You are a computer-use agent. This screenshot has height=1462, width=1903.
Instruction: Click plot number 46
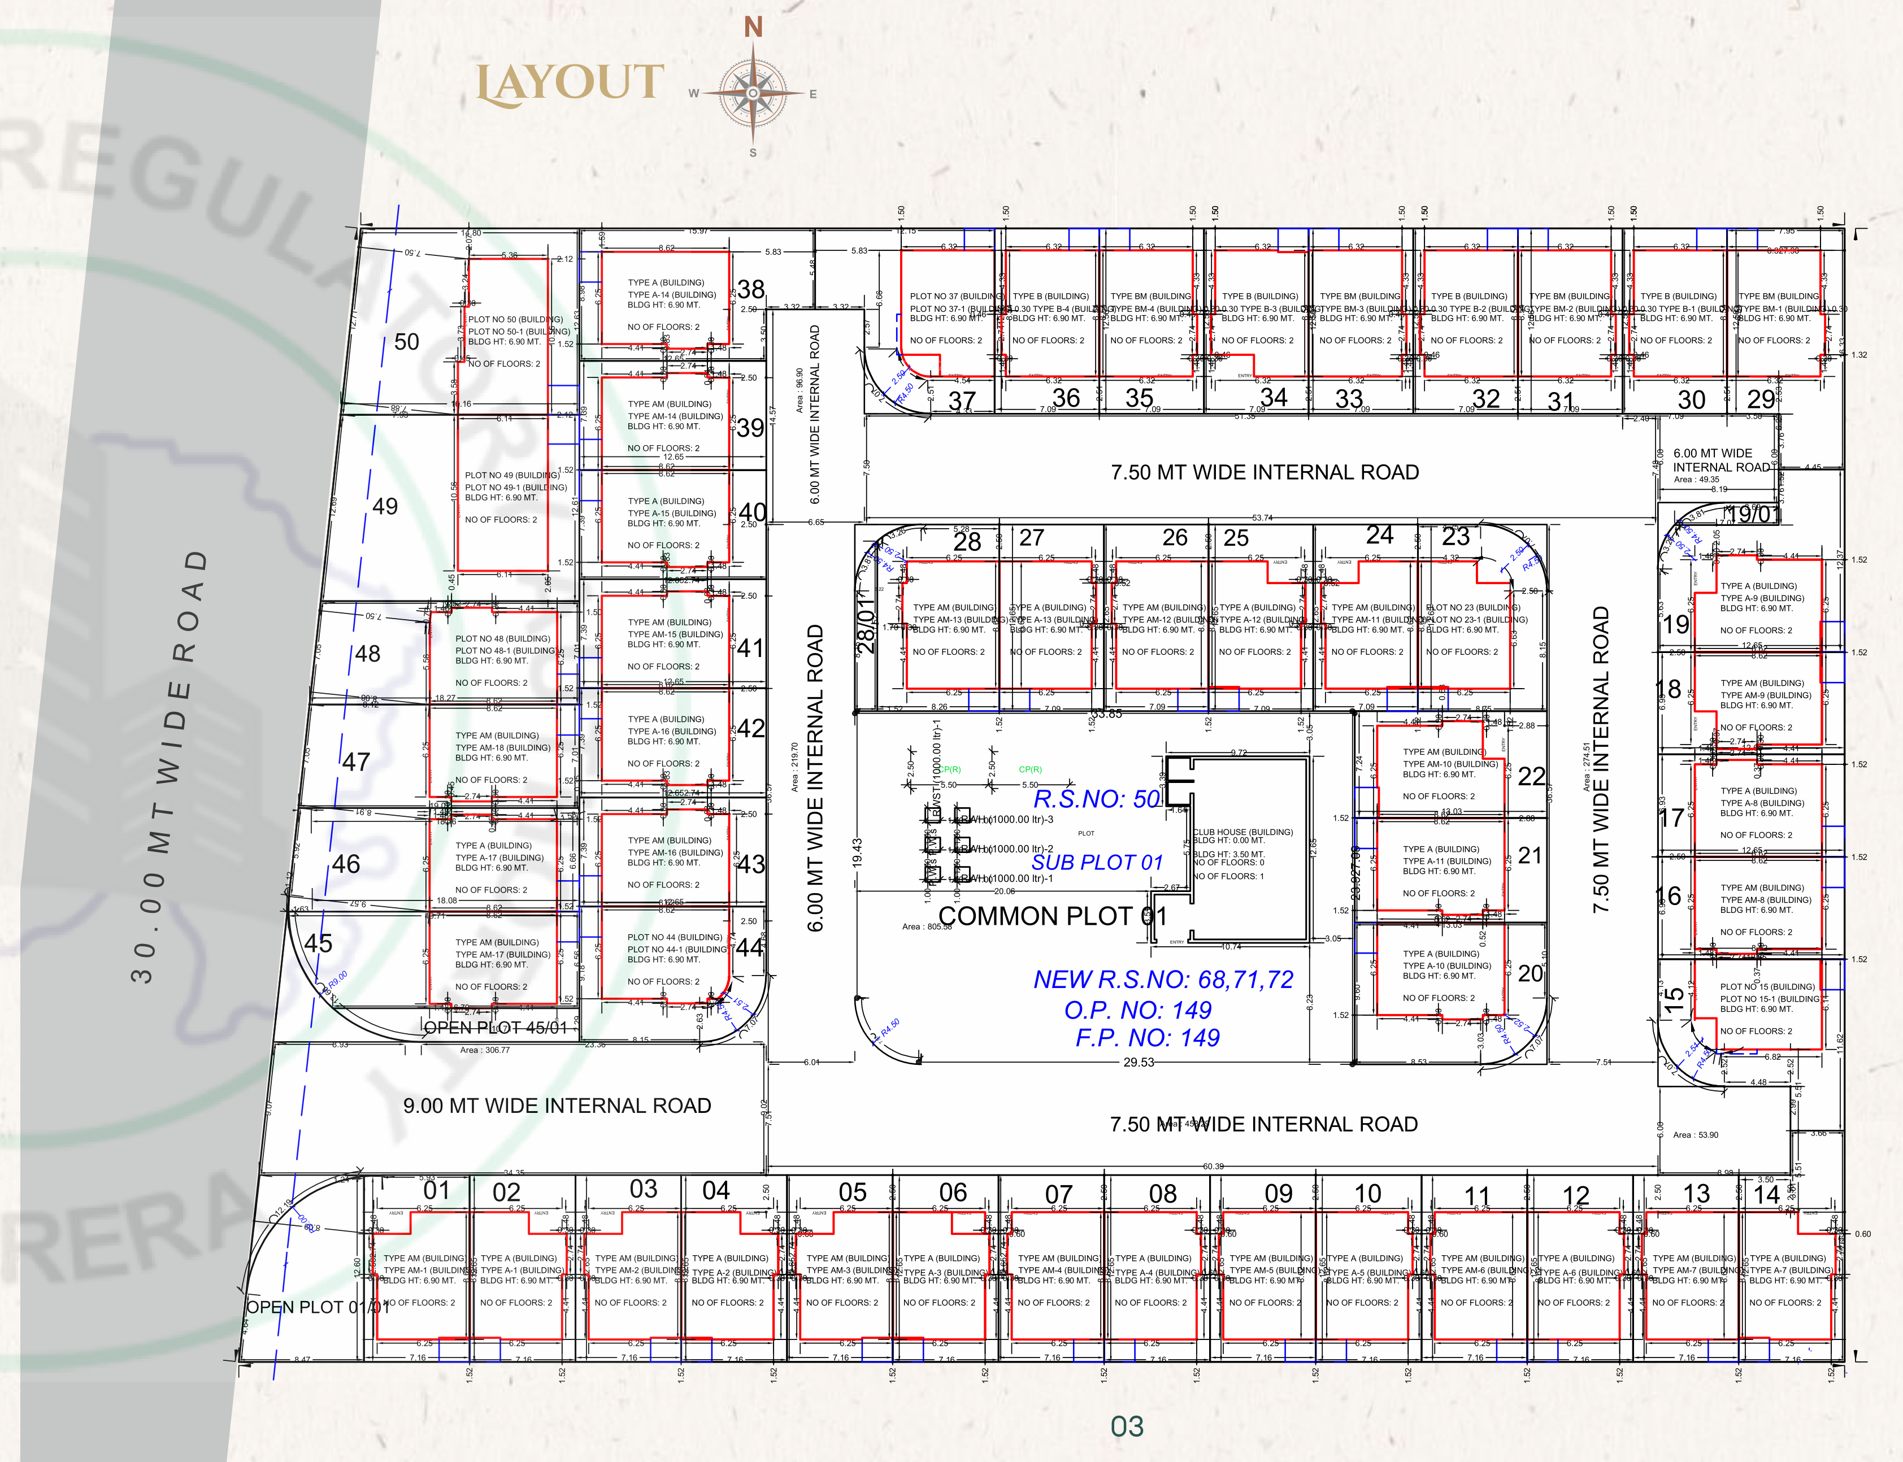coord(346,864)
